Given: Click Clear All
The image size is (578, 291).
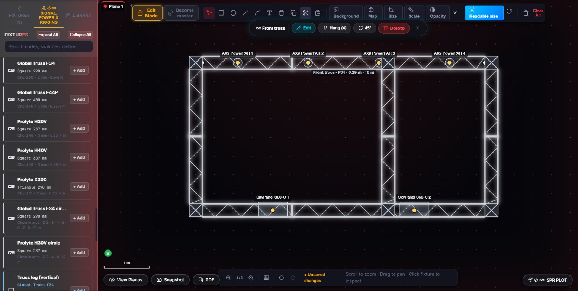Looking at the screenshot, I should 538,13.
